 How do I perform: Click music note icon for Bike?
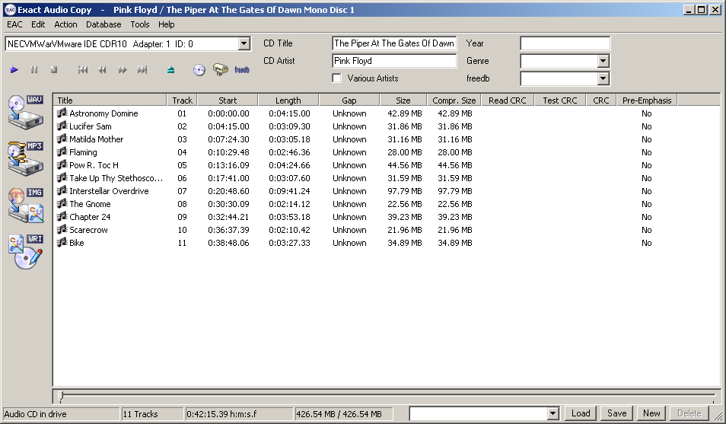tap(62, 243)
